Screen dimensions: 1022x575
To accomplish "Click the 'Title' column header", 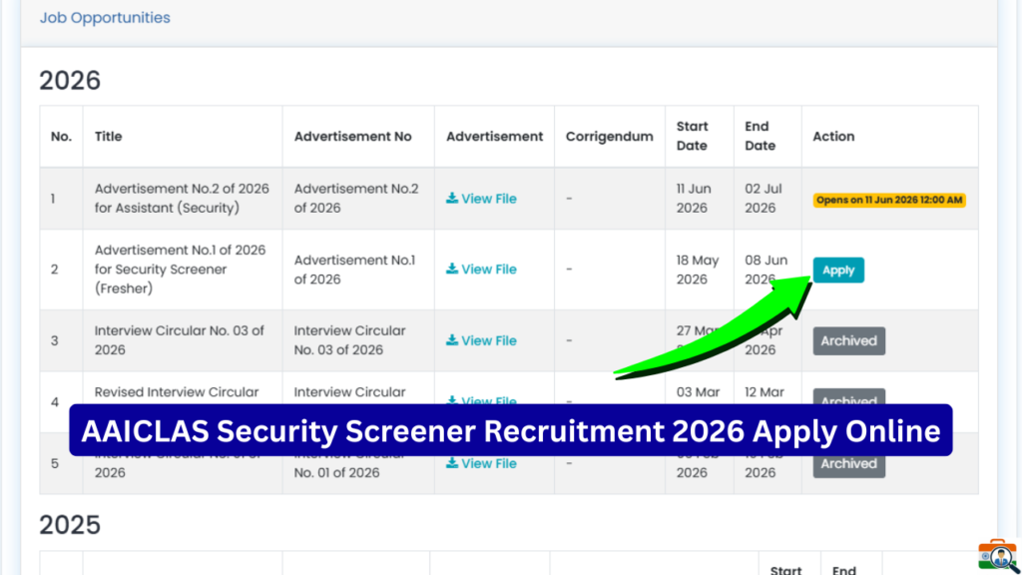I will [108, 136].
